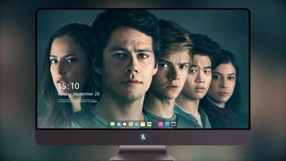286x161 pixels.
Task: Click the 15:10 clock widget
Action: (x=68, y=86)
